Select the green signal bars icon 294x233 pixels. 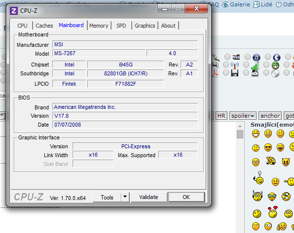pos(255,66)
